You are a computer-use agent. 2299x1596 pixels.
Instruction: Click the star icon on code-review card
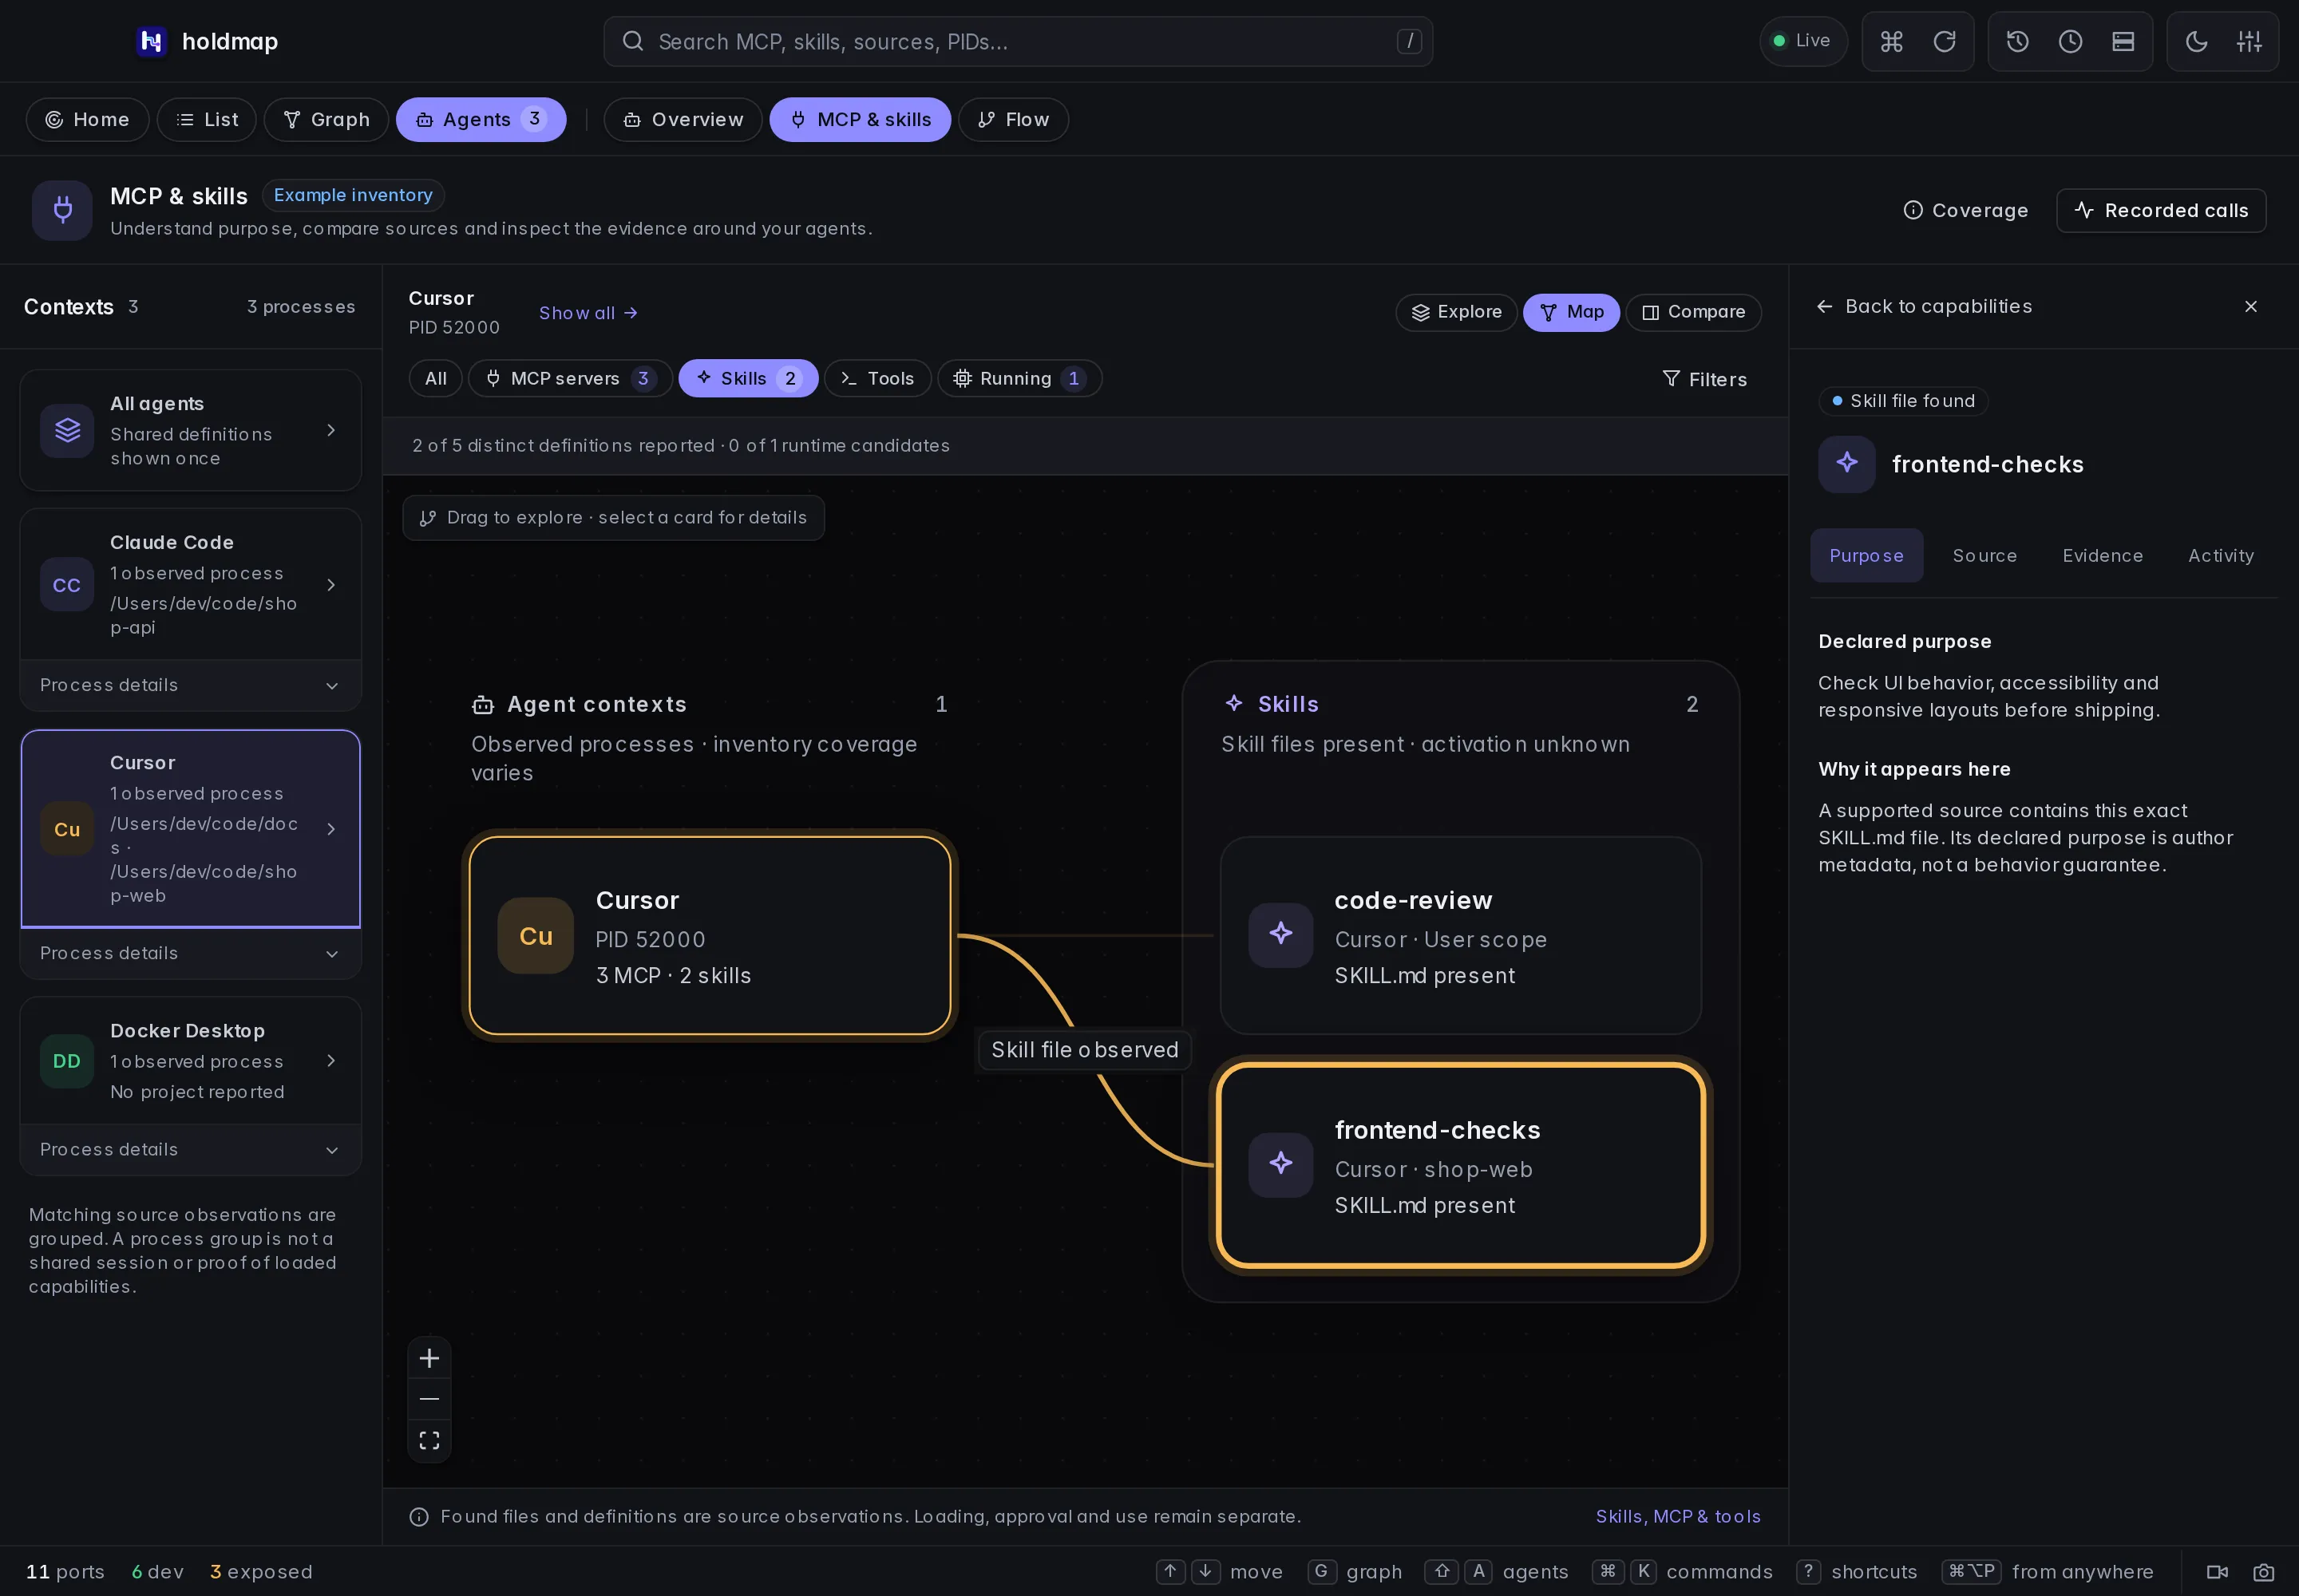click(x=1280, y=934)
